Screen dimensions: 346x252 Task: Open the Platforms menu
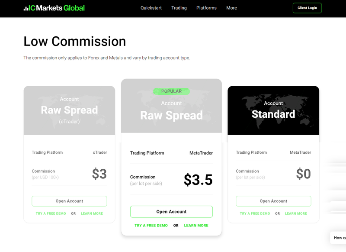(206, 8)
